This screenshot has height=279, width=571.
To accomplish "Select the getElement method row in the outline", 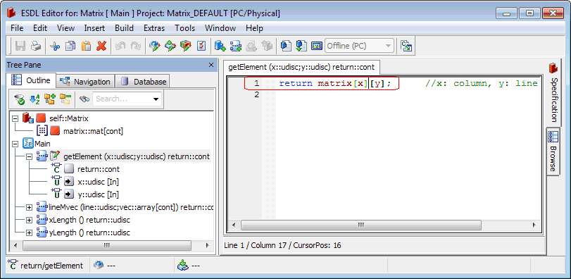I will [137, 156].
